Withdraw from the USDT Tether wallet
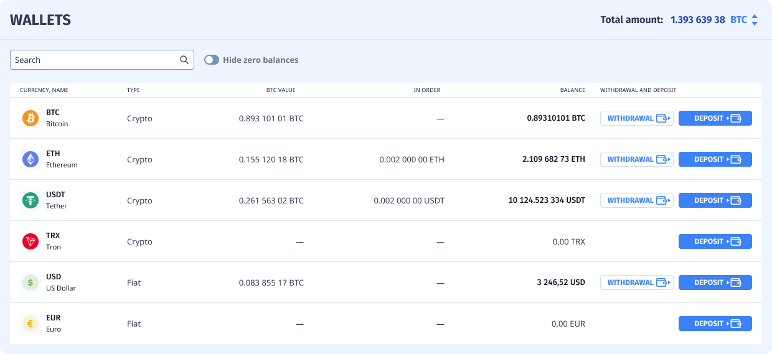 [x=636, y=200]
